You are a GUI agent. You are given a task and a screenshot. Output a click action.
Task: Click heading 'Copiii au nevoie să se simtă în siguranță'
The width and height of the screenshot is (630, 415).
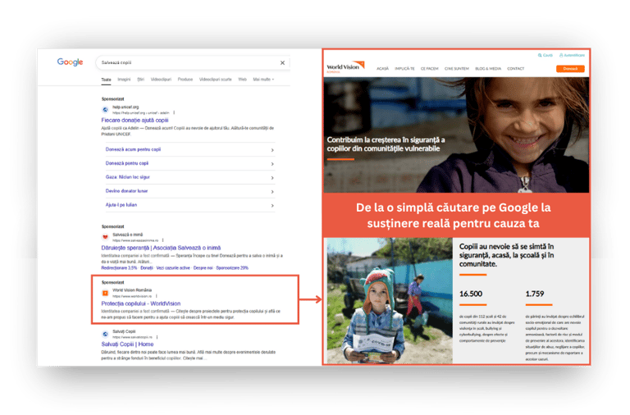click(506, 255)
